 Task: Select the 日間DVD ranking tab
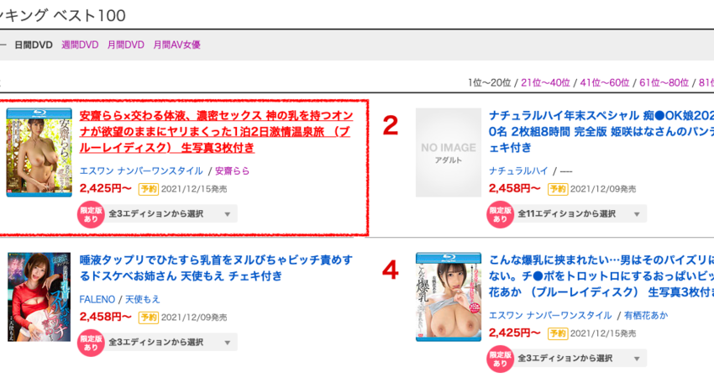tap(34, 45)
